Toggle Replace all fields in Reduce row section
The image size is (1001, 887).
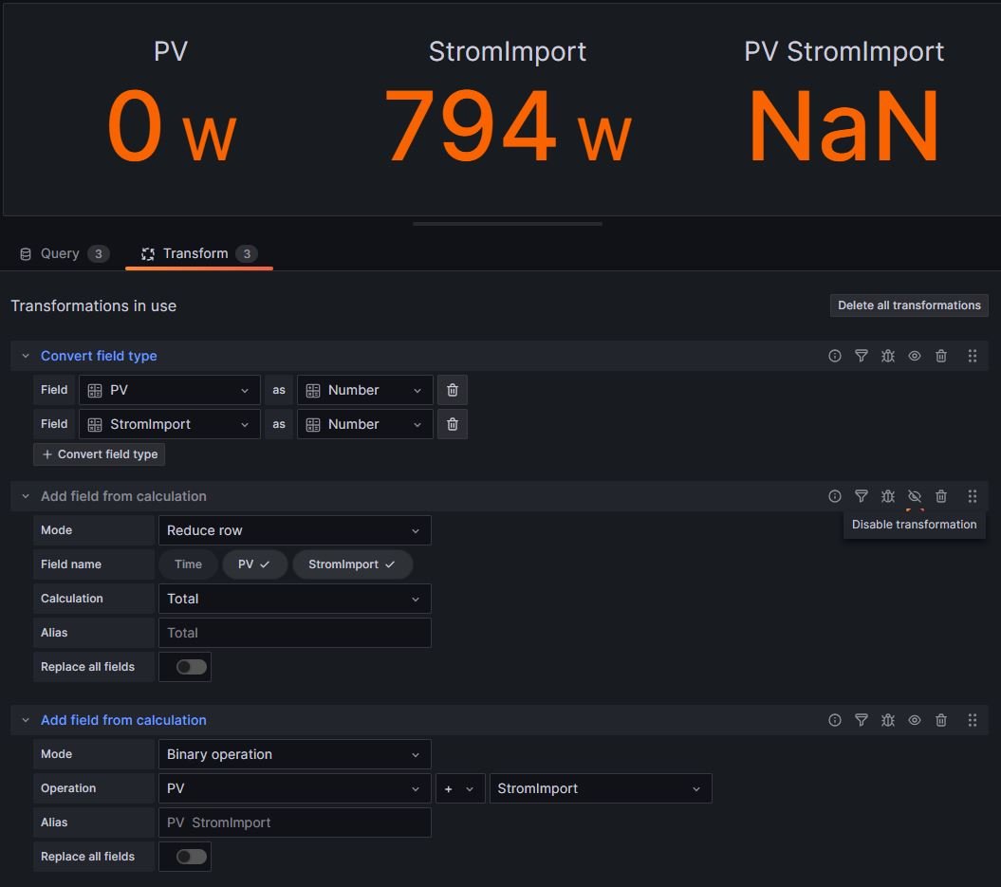point(192,667)
